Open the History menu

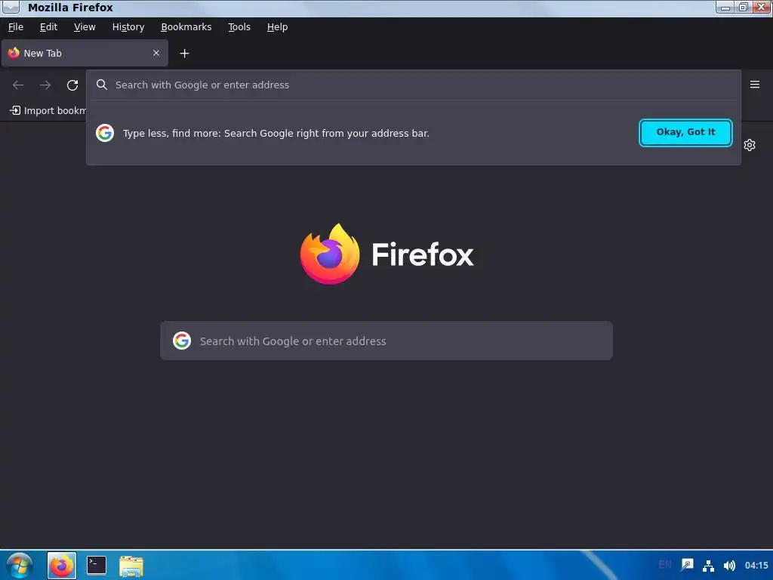(128, 27)
